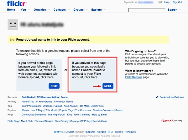Open Community Guidelines link
This screenshot has width=188, height=140.
click(x=34, y=115)
